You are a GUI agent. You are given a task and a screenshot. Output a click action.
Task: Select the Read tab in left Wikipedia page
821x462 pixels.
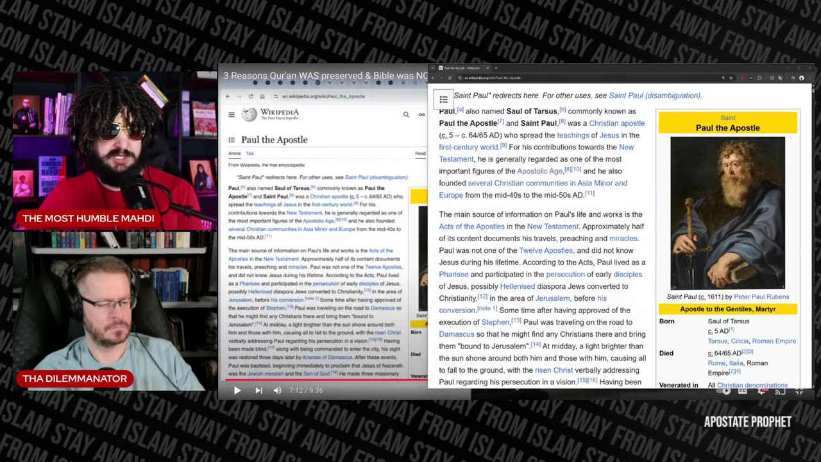click(x=420, y=153)
